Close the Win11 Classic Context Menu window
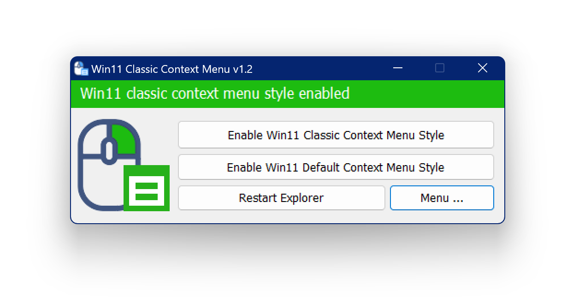Viewport: 573px width, 297px height. [482, 68]
